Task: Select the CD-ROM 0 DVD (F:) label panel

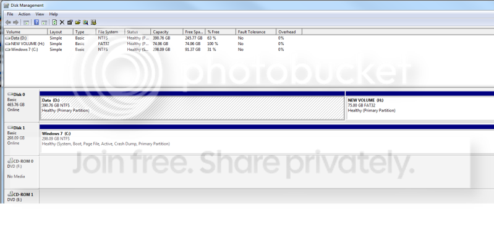Action: click(x=22, y=172)
